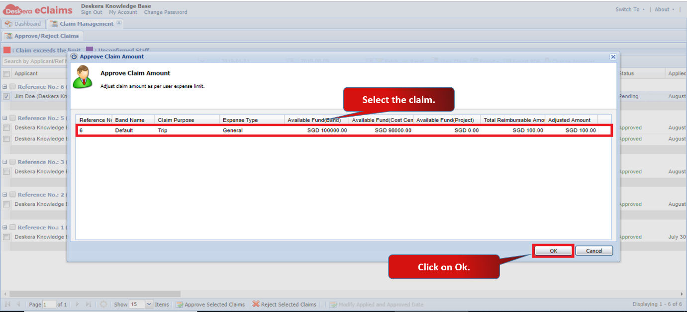
Task: Click the 'Trip' claim purpose cell
Action: coord(163,130)
